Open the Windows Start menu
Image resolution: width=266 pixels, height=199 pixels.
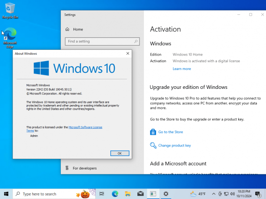point(6,194)
